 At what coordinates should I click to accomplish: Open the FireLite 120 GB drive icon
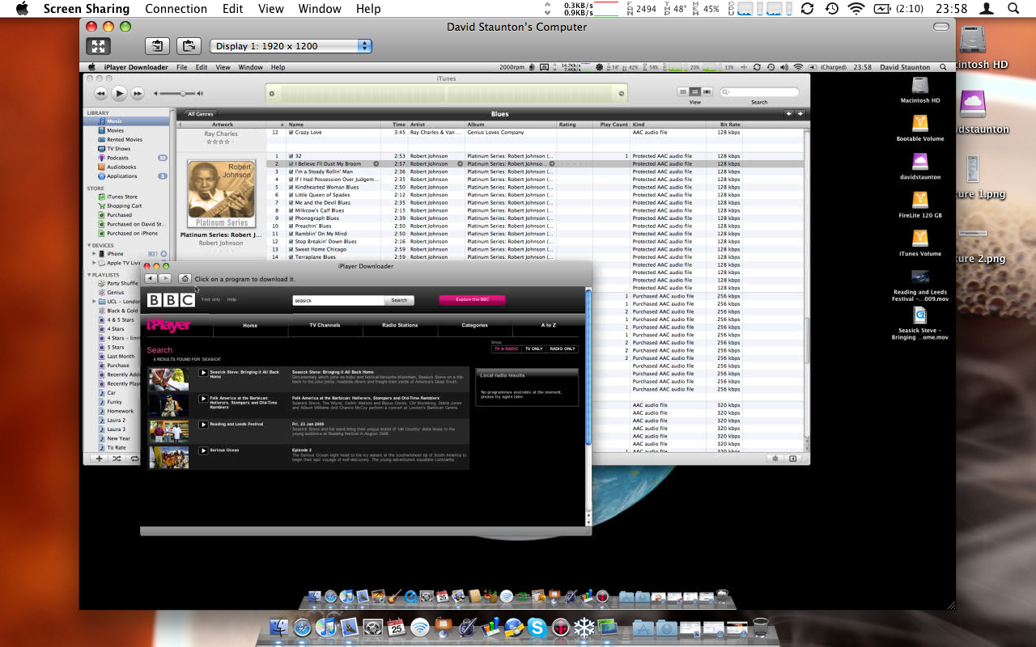(920, 201)
